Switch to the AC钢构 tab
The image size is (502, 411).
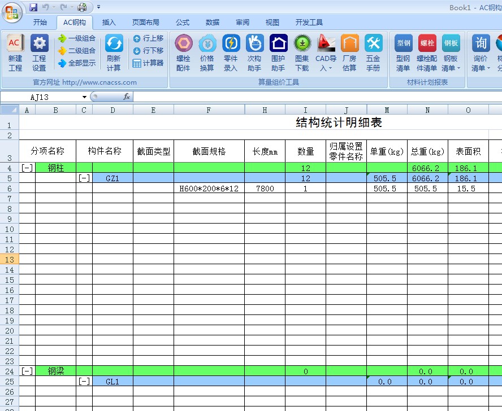pyautogui.click(x=75, y=23)
